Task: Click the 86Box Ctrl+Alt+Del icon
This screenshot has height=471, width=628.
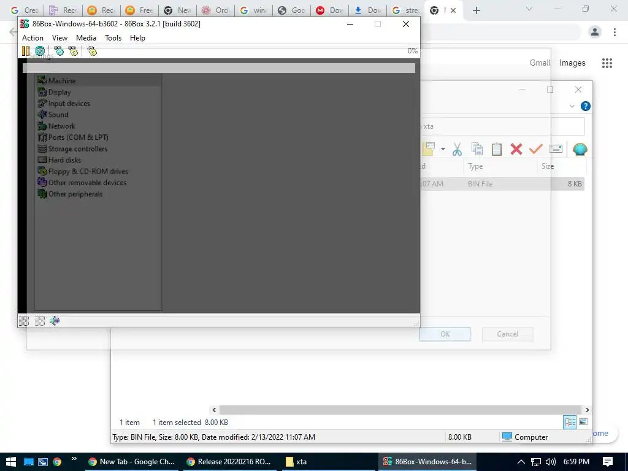Action: (59, 51)
